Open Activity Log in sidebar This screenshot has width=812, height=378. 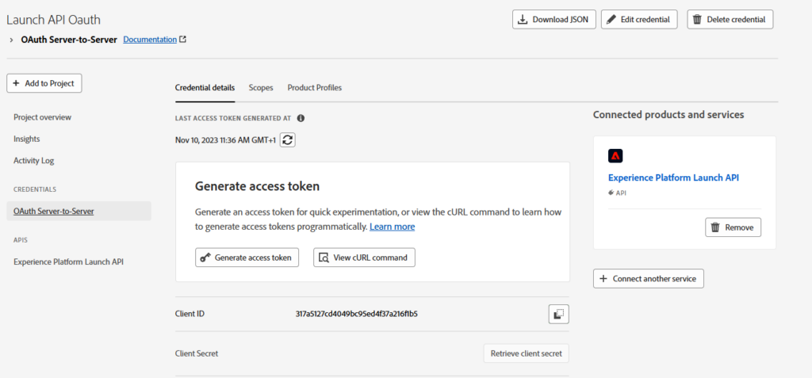pos(34,160)
